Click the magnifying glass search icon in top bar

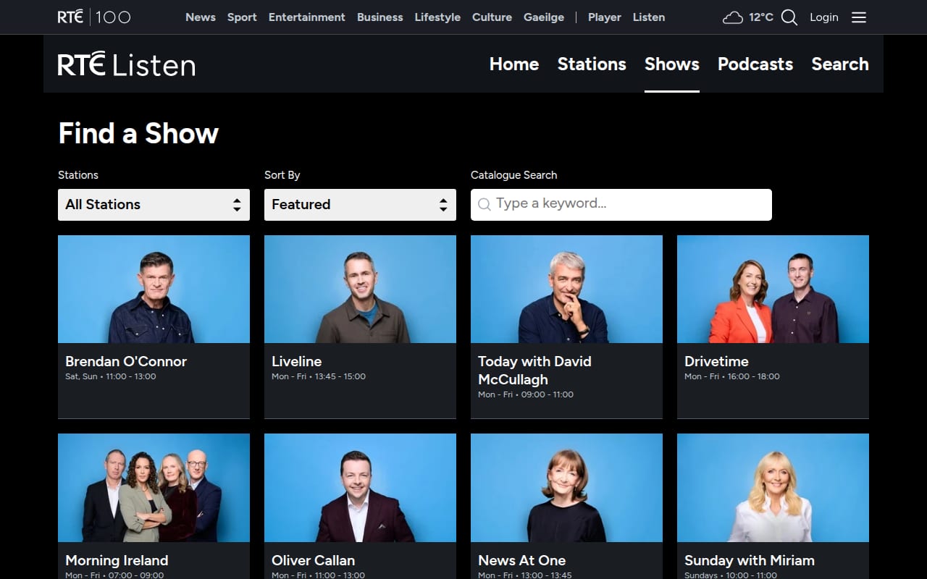(789, 17)
